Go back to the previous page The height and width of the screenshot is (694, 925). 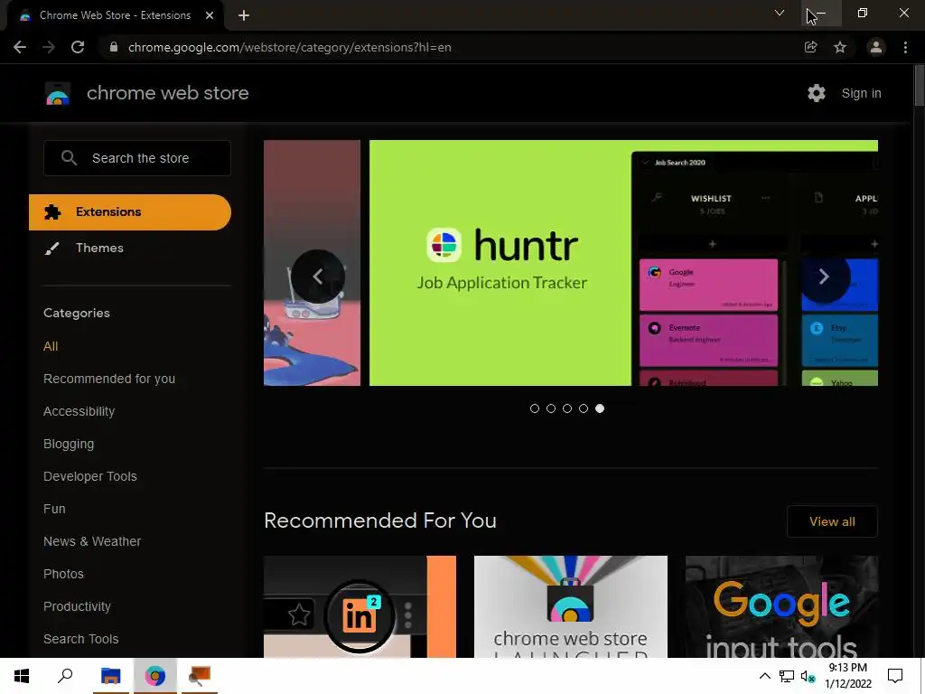(x=20, y=47)
